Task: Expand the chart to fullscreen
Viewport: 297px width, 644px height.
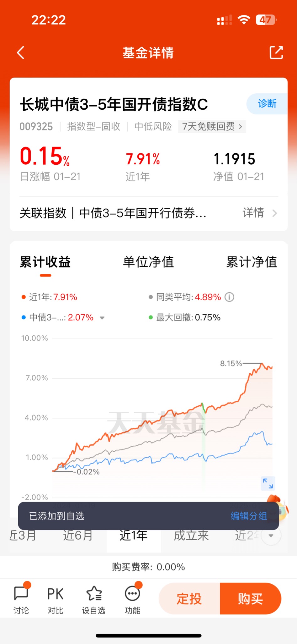Action: (268, 483)
